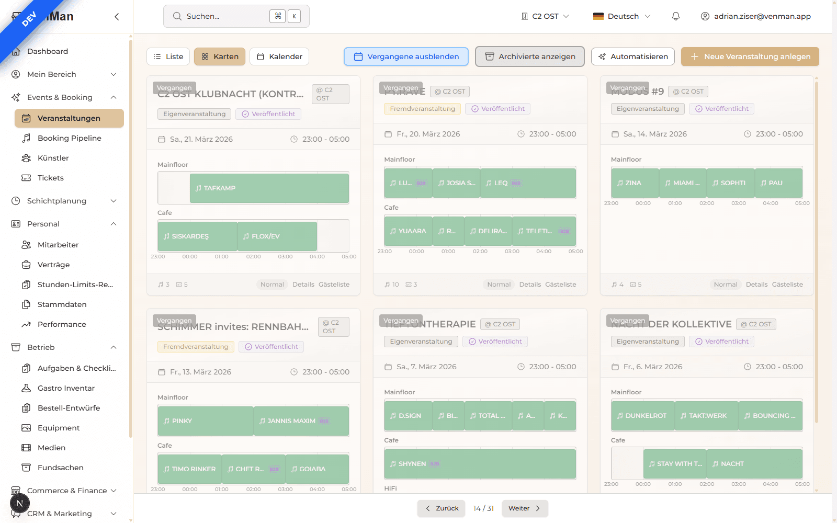837x523 pixels.
Task: Click the ZINA slot on the Mainfloor timeline
Action: [635, 183]
